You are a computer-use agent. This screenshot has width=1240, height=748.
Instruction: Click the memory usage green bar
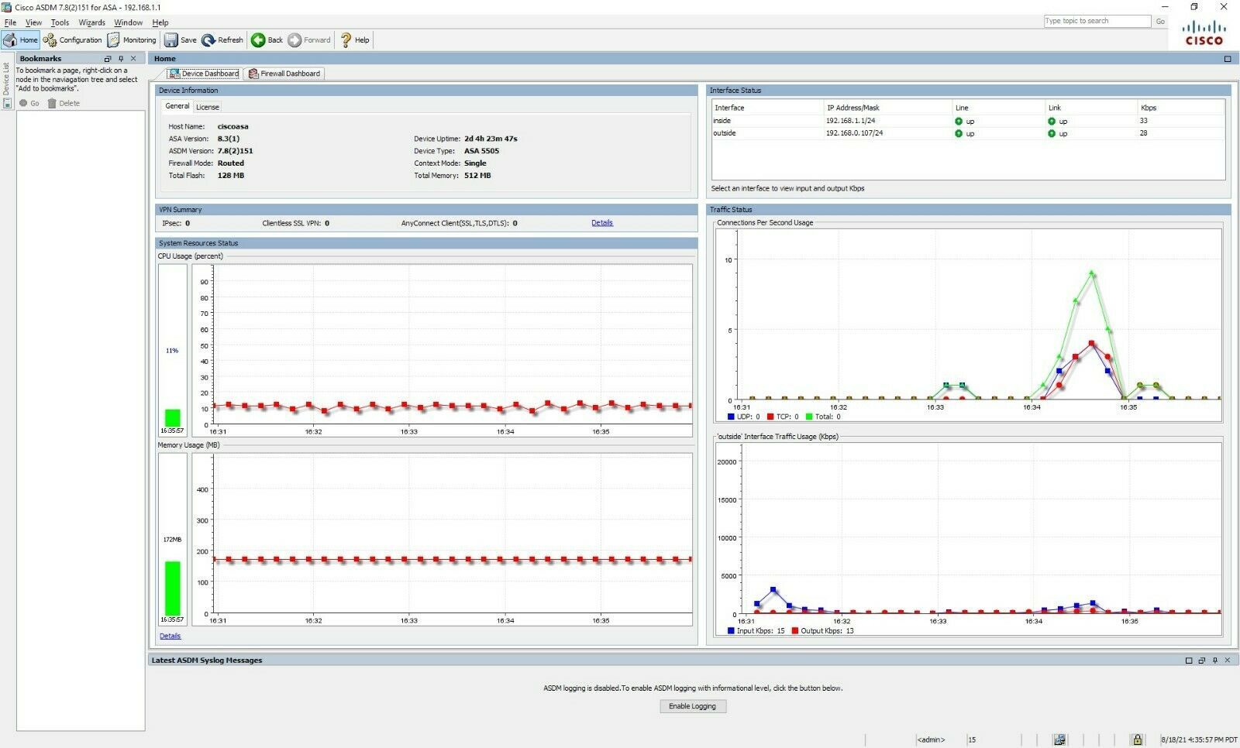pos(172,588)
